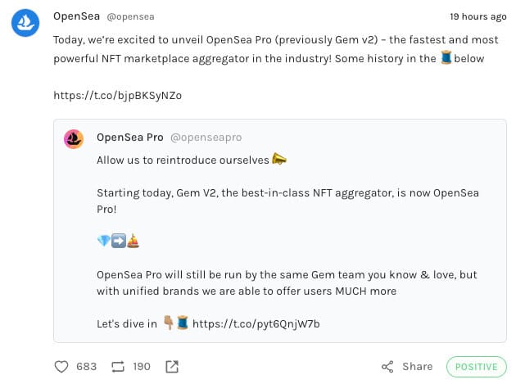Viewport: 516px width, 384px height.
Task: Like the post with heart icon
Action: [x=61, y=367]
